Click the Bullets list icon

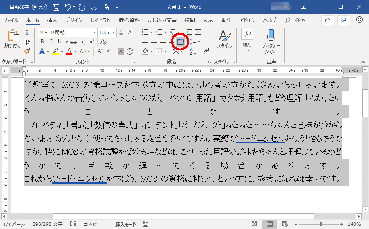tap(145, 32)
